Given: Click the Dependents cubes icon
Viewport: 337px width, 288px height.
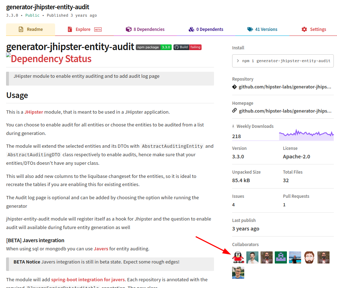Looking at the screenshot, I should pos(191,29).
